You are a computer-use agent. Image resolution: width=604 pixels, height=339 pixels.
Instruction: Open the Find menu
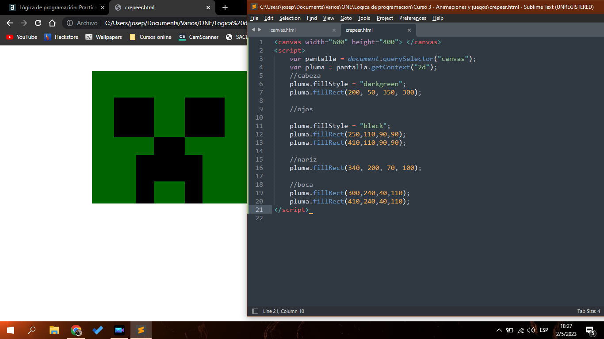tap(312, 18)
